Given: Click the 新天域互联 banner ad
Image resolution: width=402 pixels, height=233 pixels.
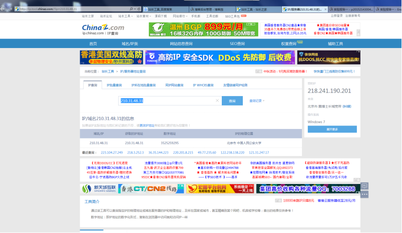Looking at the screenshot, I should point(99,188).
